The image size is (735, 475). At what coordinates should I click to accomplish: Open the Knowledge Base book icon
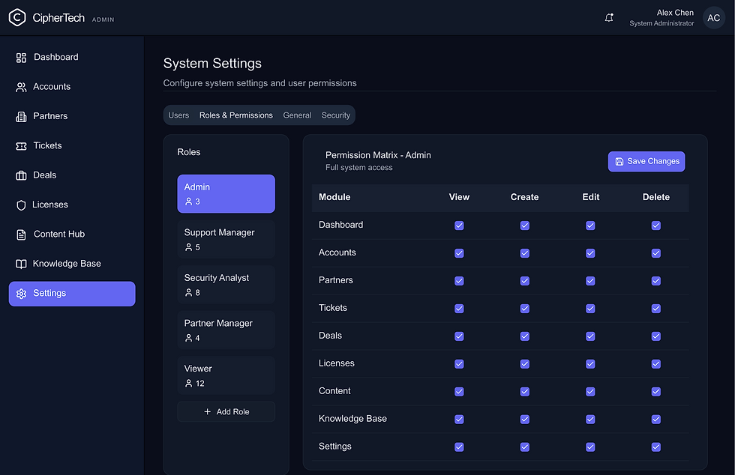[21, 263]
